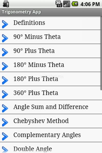Click the Trigonometry App title bar
Screen dimensions: 102x153
click(x=51, y=12)
